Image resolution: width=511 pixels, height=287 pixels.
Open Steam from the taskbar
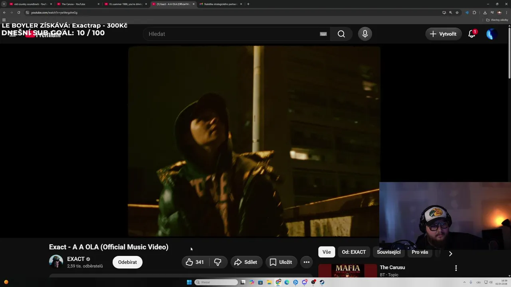(322, 282)
